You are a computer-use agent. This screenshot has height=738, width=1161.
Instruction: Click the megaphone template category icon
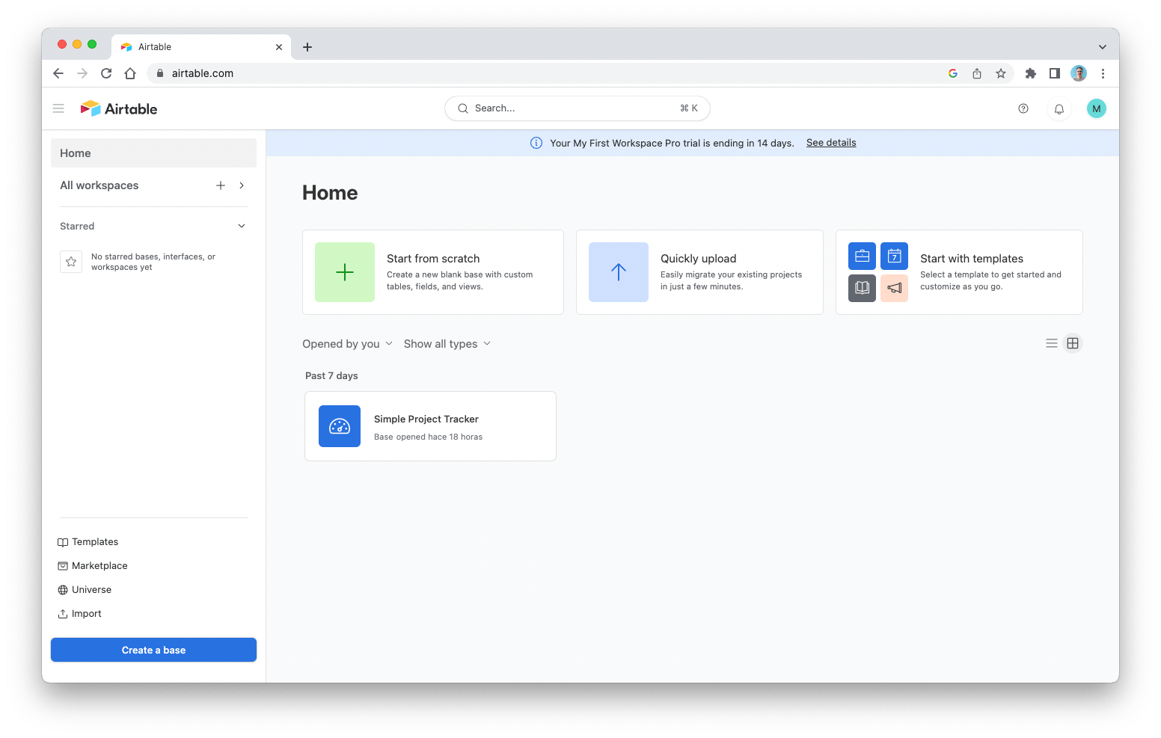(x=894, y=288)
